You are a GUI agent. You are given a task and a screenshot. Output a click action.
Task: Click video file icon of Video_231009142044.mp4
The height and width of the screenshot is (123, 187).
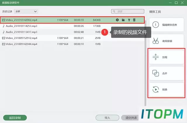point(4,44)
